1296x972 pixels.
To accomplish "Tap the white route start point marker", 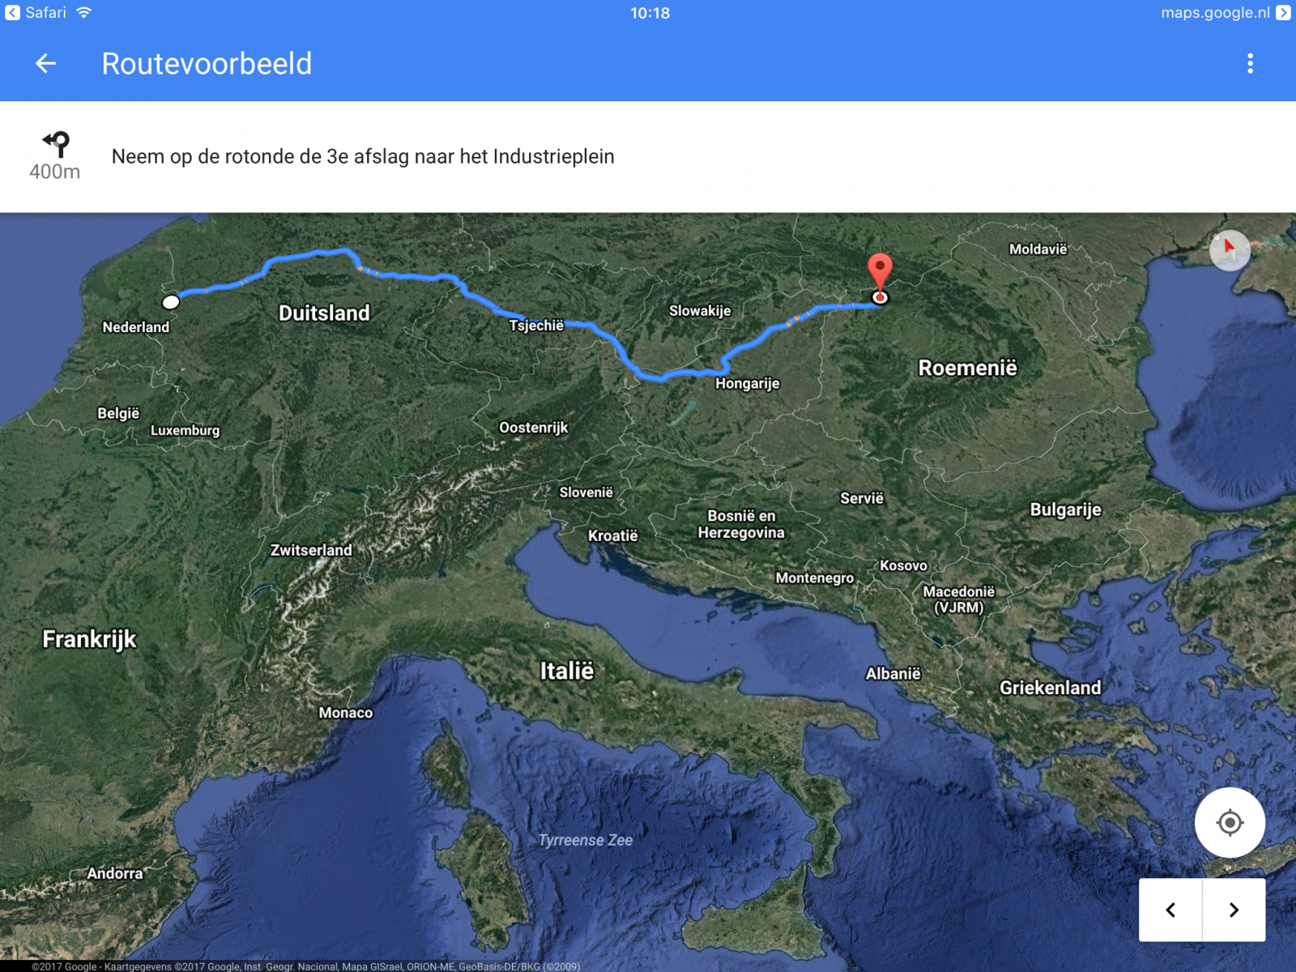I will pos(171,302).
